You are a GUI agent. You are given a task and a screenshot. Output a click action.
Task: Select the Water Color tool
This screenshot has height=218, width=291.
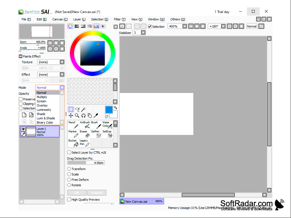[x=107, y=125]
